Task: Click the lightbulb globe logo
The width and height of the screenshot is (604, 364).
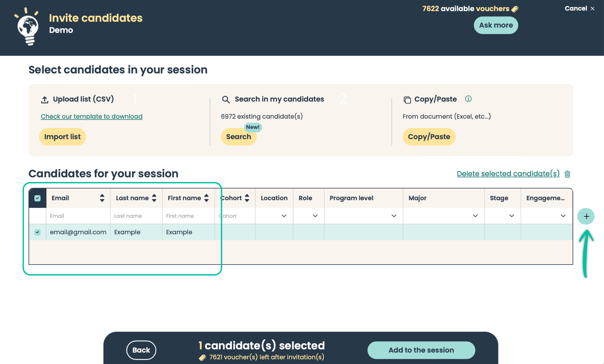Action: (x=28, y=27)
